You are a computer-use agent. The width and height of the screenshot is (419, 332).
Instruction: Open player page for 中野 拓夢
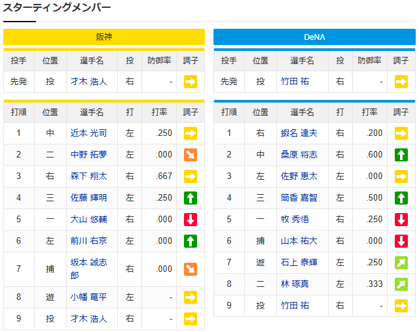(89, 154)
